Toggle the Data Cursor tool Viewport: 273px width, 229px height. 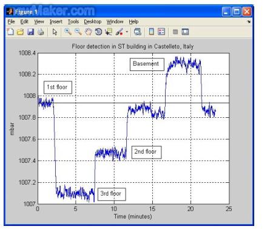[x=109, y=32]
